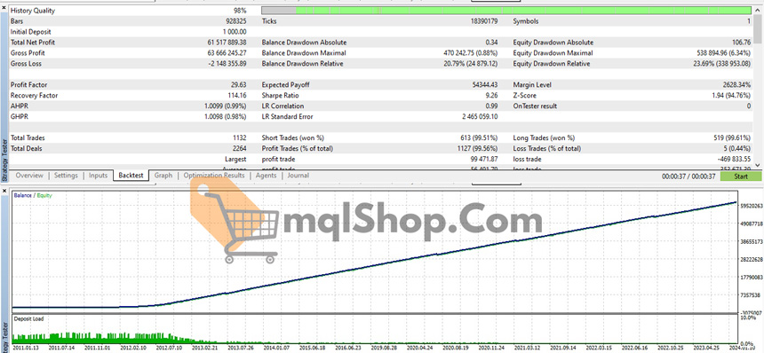Click the Balance legend label
This screenshot has width=764, height=353.
pos(22,195)
